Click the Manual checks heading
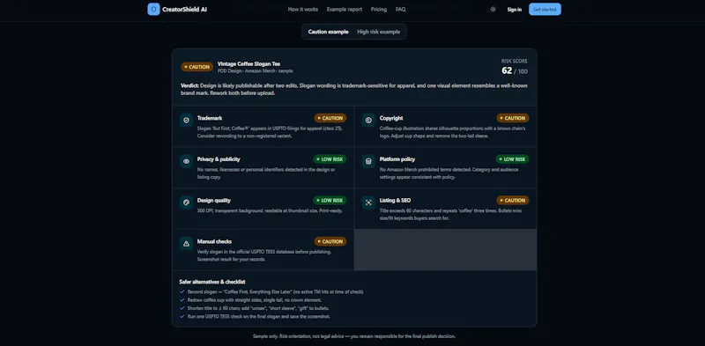The height and width of the screenshot is (346, 705). [x=214, y=241]
